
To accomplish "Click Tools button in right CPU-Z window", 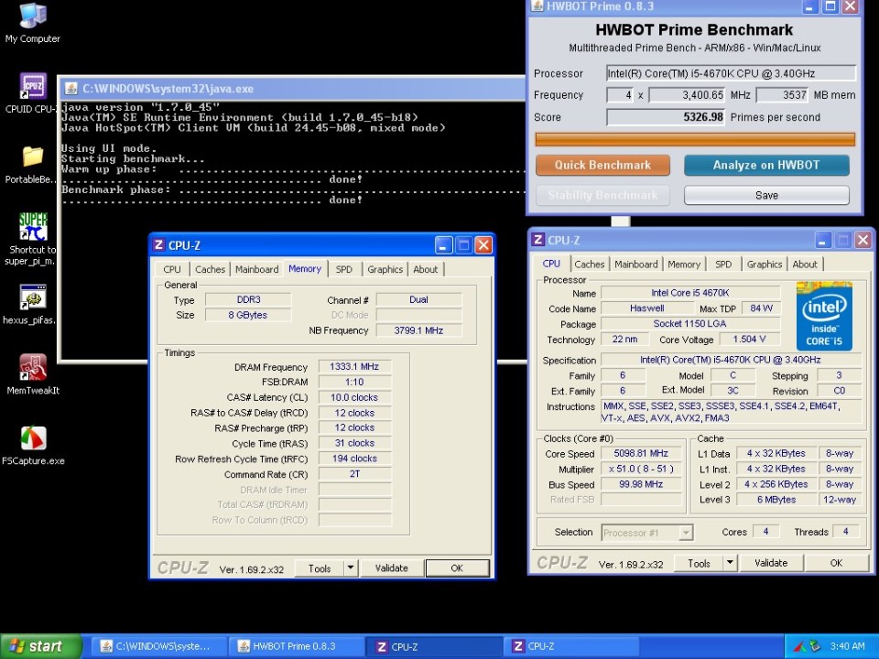I will [699, 563].
